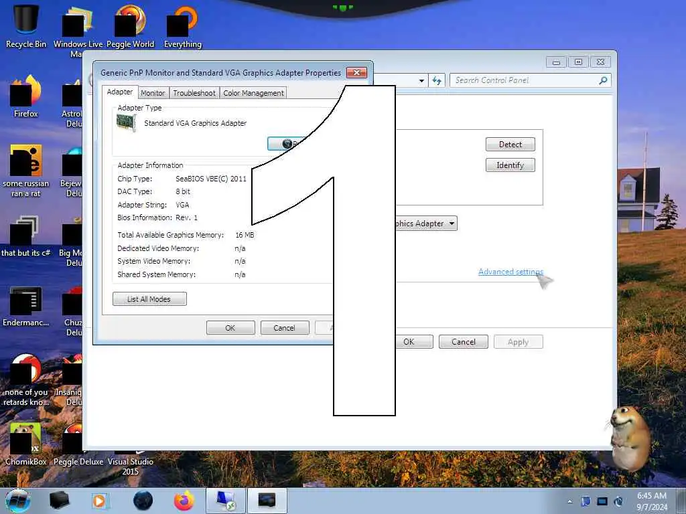Show hidden system tray icons
The height and width of the screenshot is (514, 686).
click(x=569, y=502)
